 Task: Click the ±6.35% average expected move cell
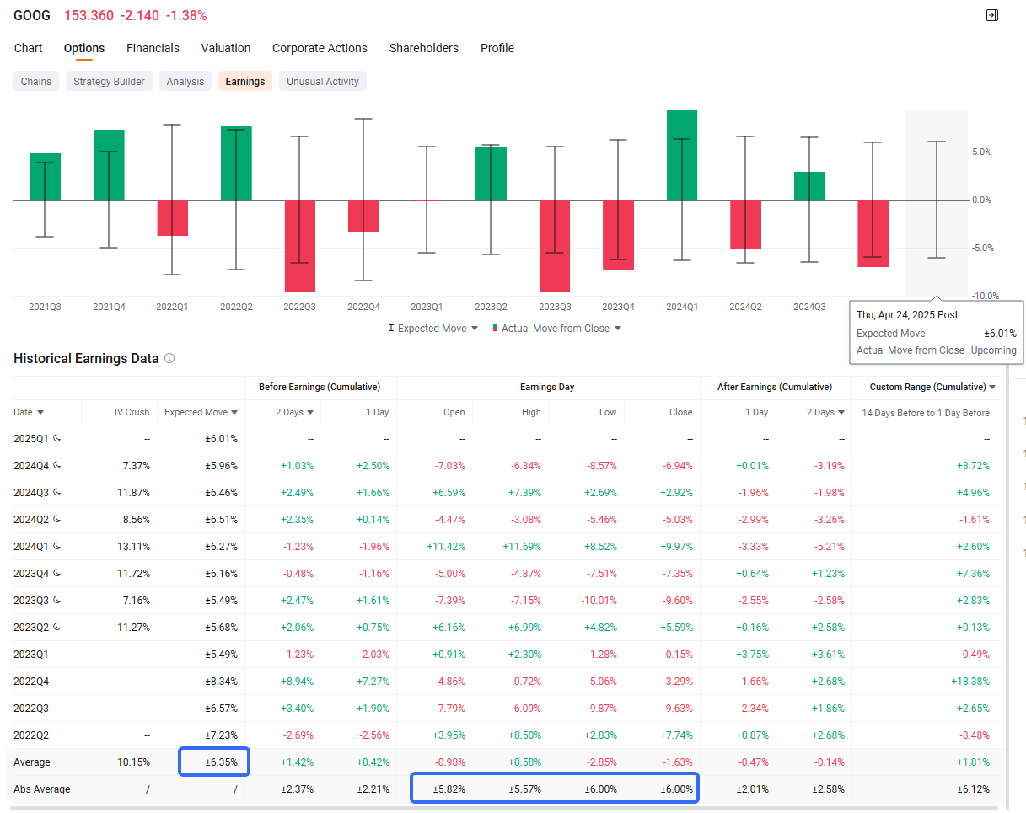(221, 762)
